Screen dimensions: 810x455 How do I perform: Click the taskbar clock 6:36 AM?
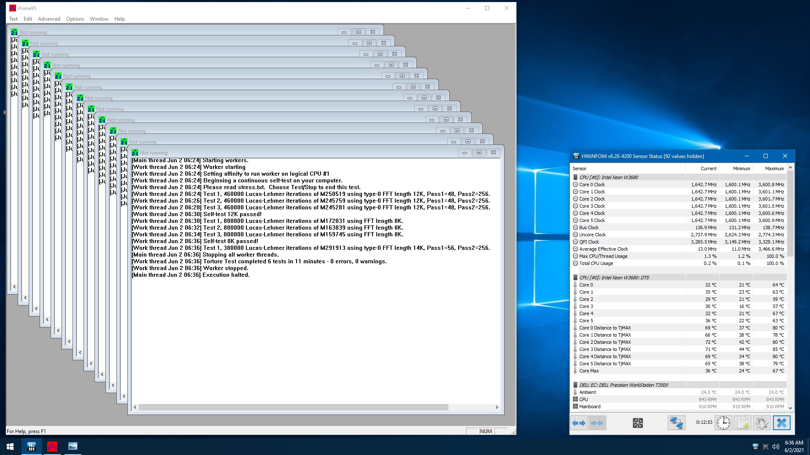point(794,443)
